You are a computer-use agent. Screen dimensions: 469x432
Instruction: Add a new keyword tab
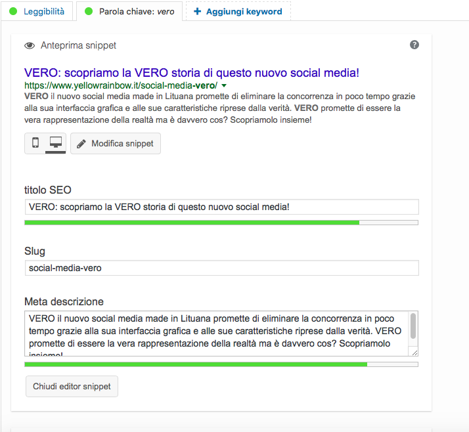[x=238, y=11]
